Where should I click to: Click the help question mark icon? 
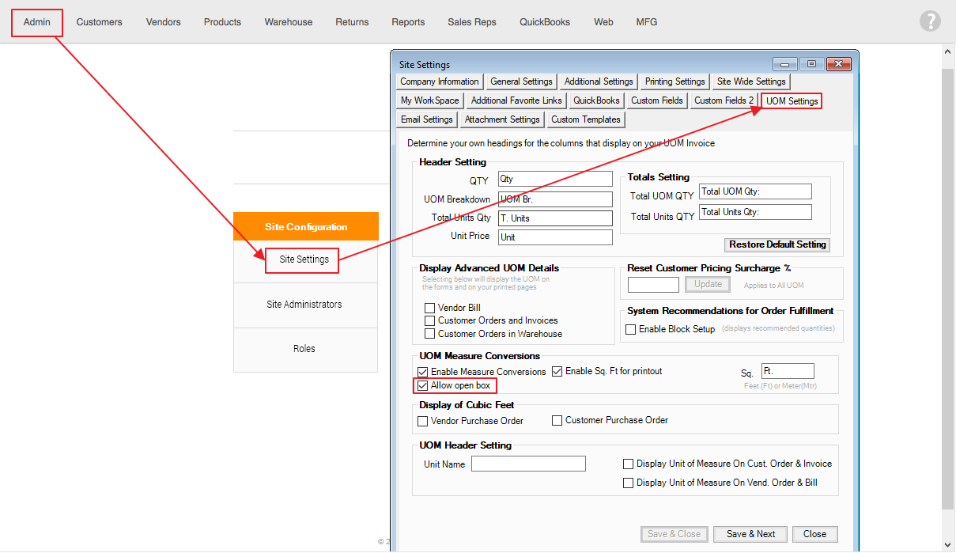930,21
